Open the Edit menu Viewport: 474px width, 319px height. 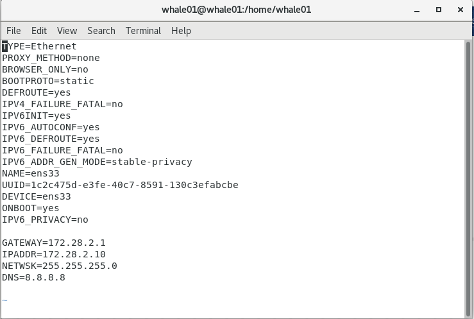[39, 30]
